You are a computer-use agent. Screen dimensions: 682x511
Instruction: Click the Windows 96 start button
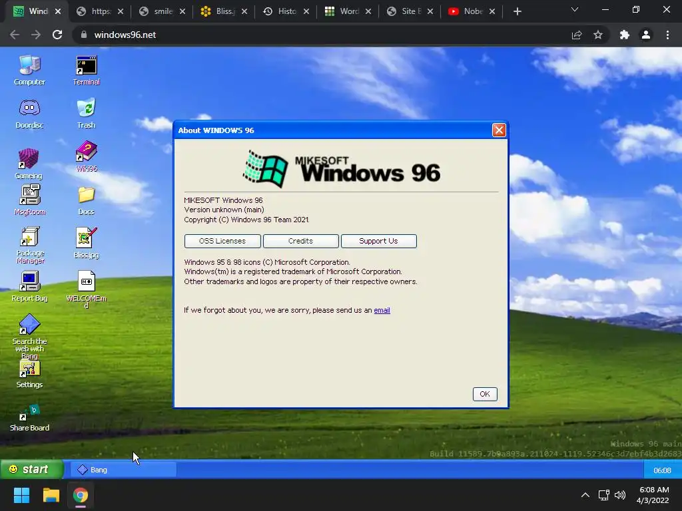[32, 469]
